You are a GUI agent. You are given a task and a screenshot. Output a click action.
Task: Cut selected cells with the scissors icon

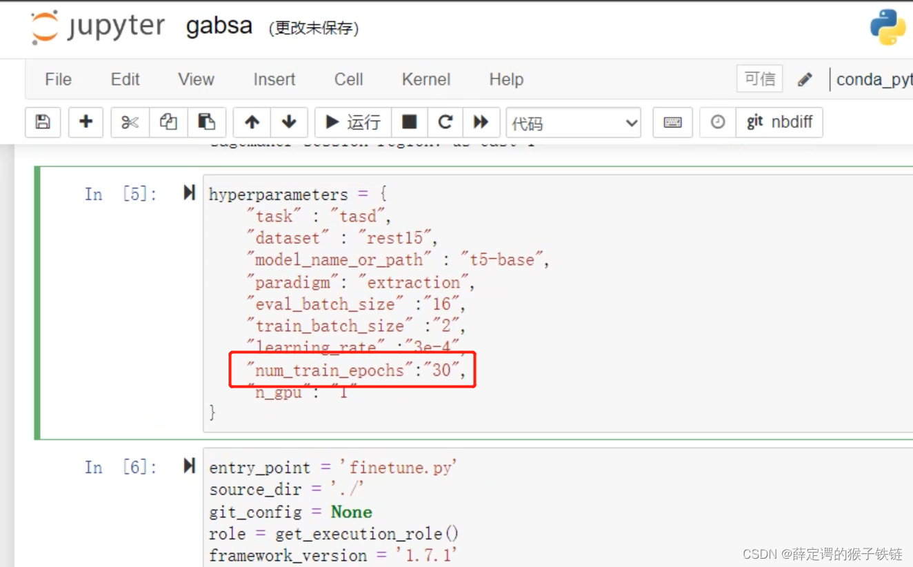130,122
